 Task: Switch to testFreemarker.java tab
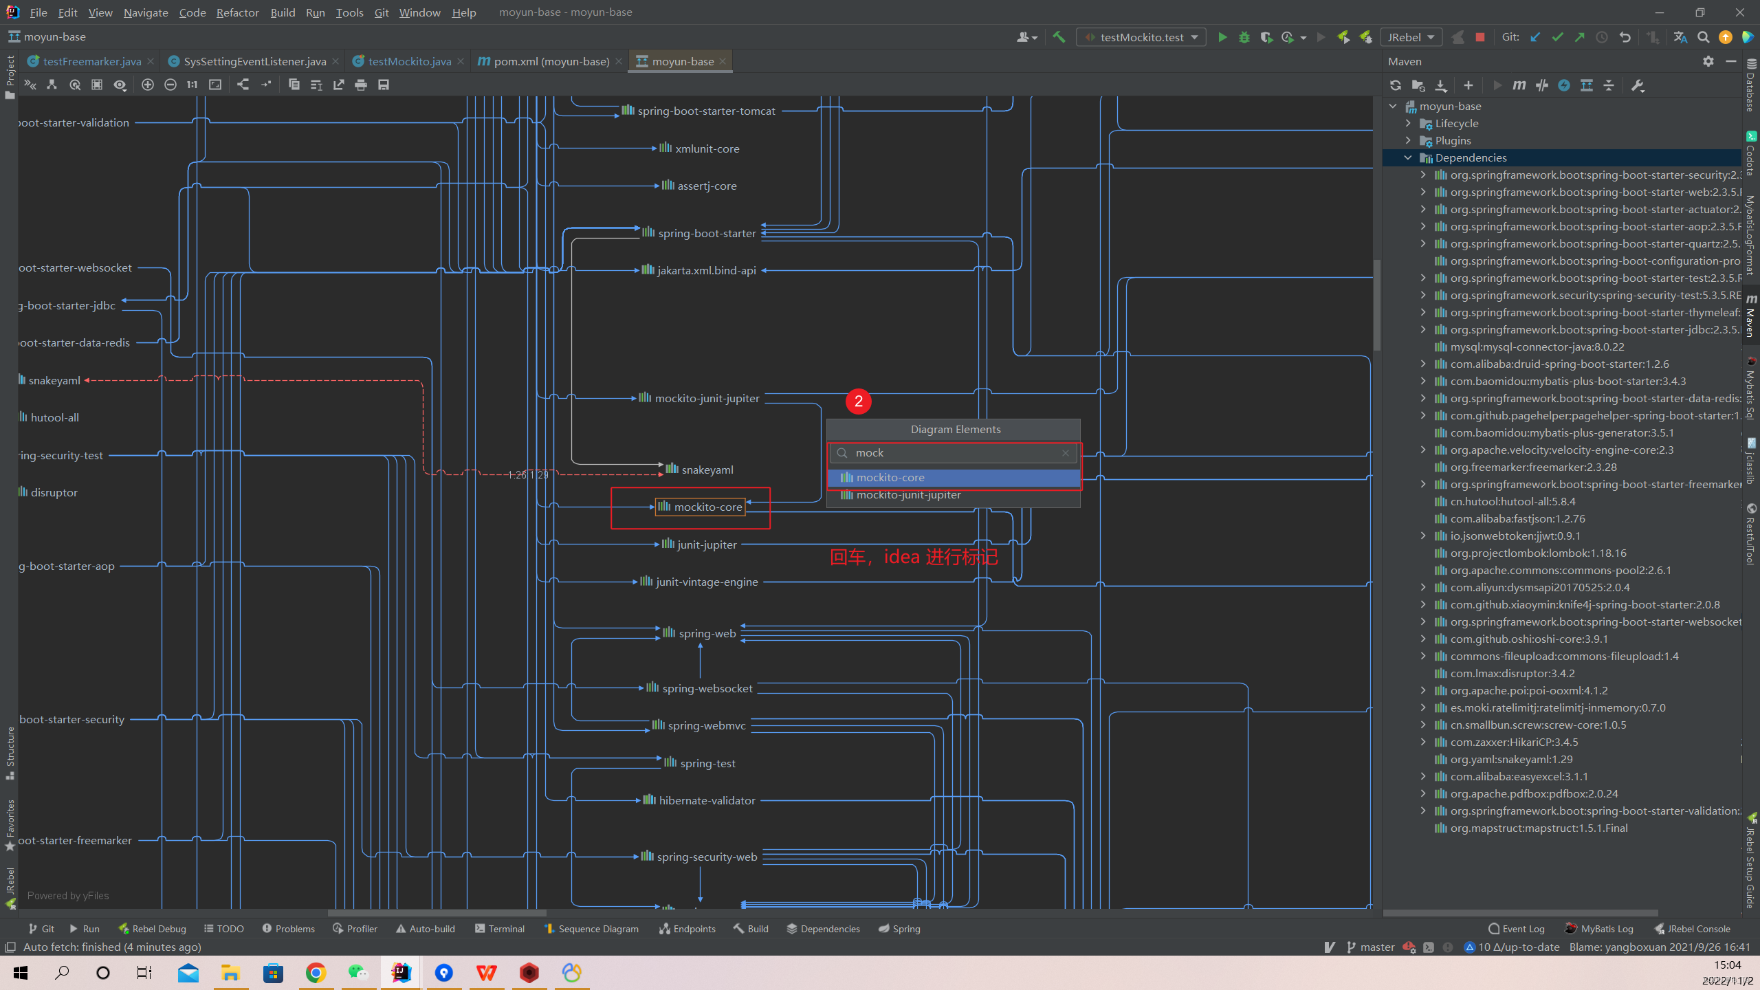[x=91, y=61]
